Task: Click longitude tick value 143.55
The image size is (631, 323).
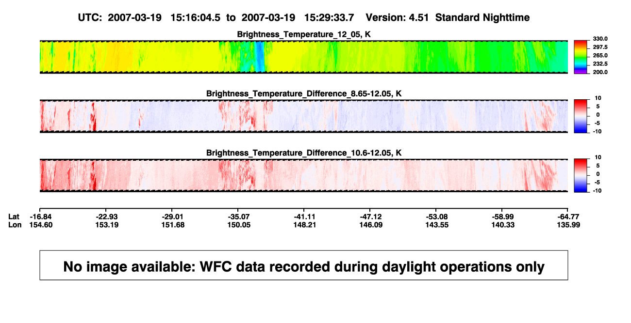Action: pos(437,225)
